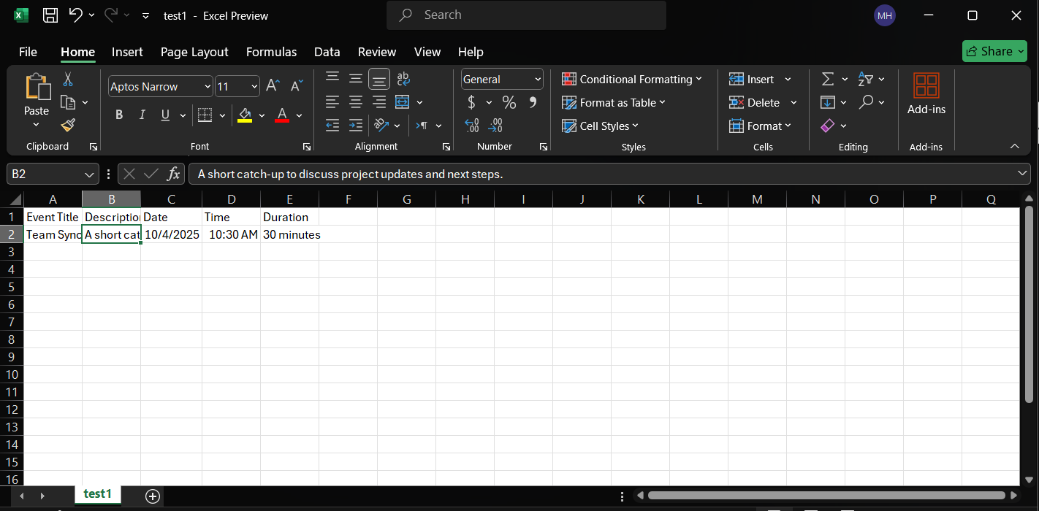The height and width of the screenshot is (511, 1039).
Task: Add a new sheet with plus icon
Action: click(x=153, y=496)
